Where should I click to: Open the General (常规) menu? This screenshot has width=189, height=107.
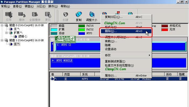coord(6,6)
